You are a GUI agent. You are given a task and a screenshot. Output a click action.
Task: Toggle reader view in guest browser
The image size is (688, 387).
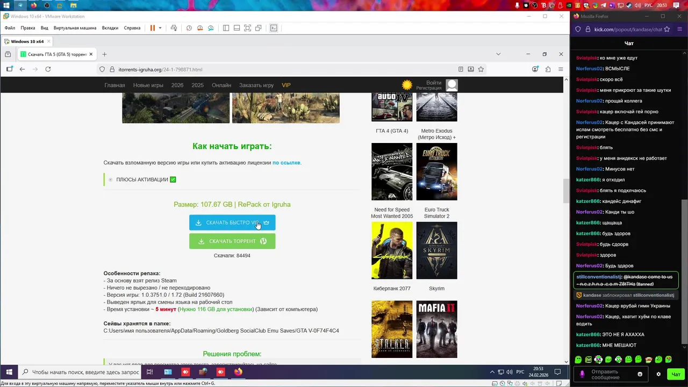[x=461, y=69]
